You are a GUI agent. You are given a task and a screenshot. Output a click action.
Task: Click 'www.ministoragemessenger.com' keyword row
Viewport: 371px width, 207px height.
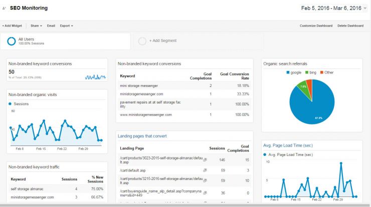click(184, 114)
